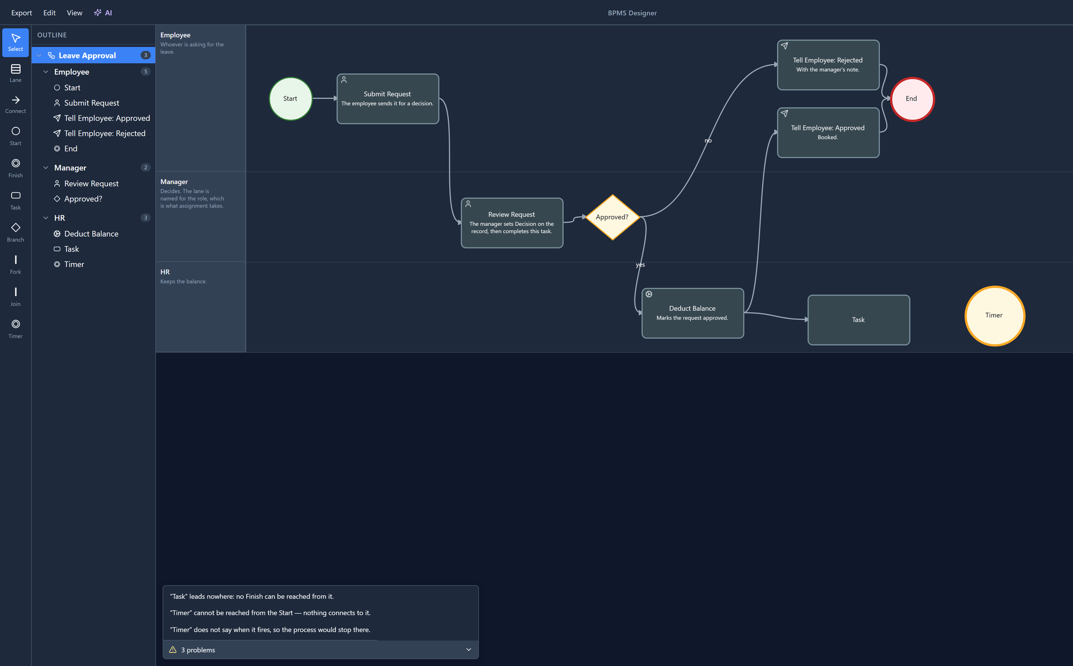
Task: Click the Manager lane header
Action: pyautogui.click(x=200, y=217)
